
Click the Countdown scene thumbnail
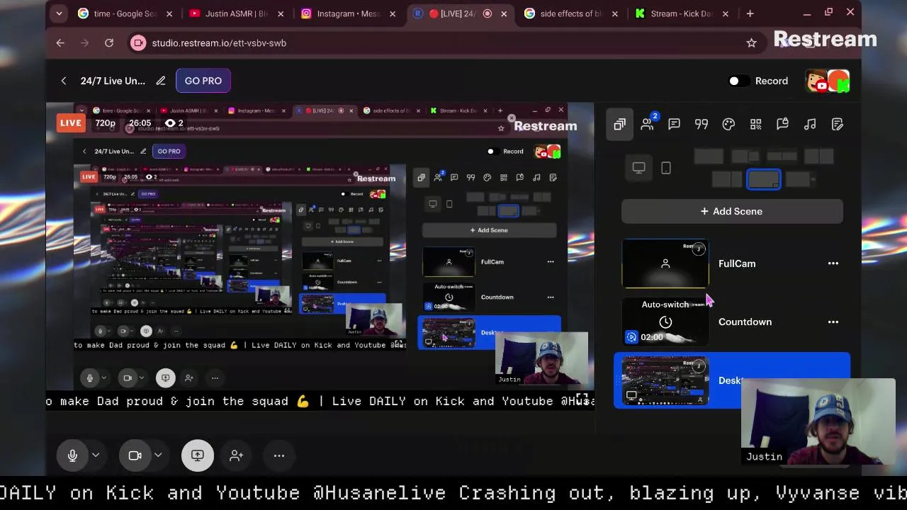point(665,322)
